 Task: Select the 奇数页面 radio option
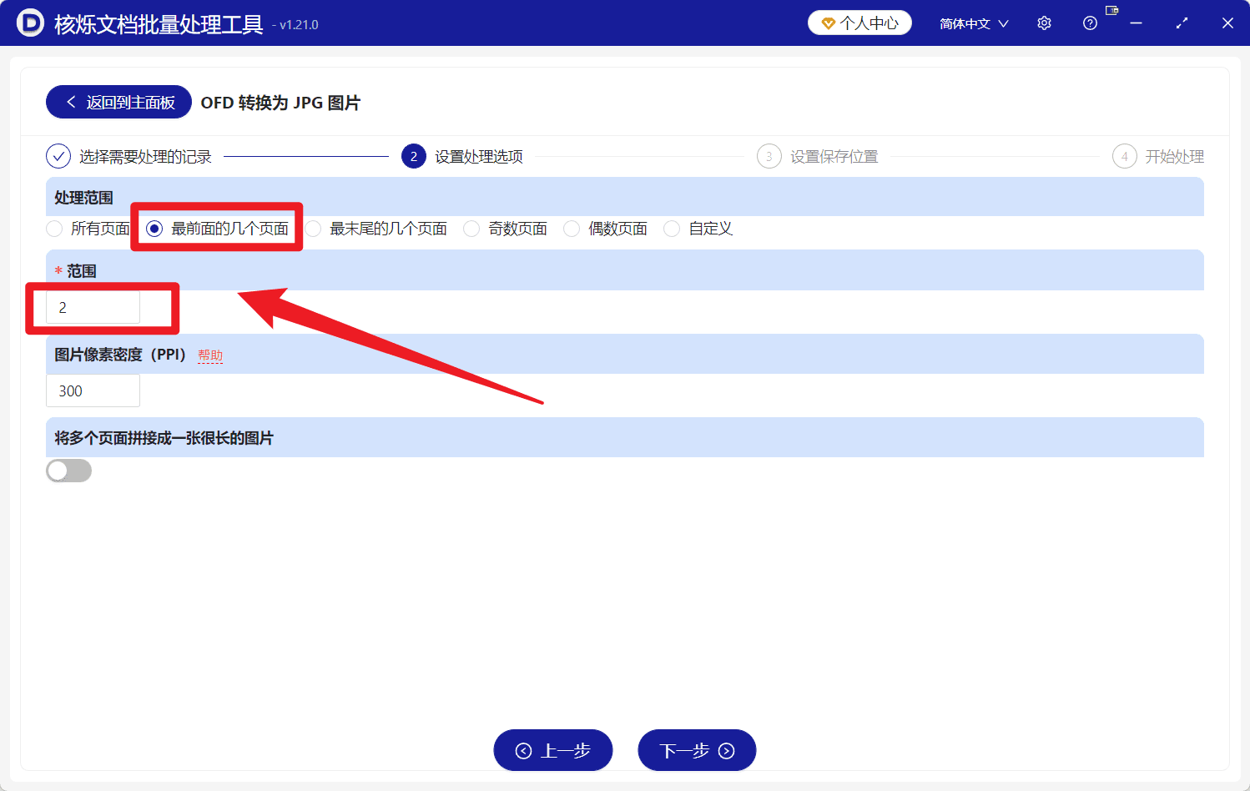click(471, 228)
